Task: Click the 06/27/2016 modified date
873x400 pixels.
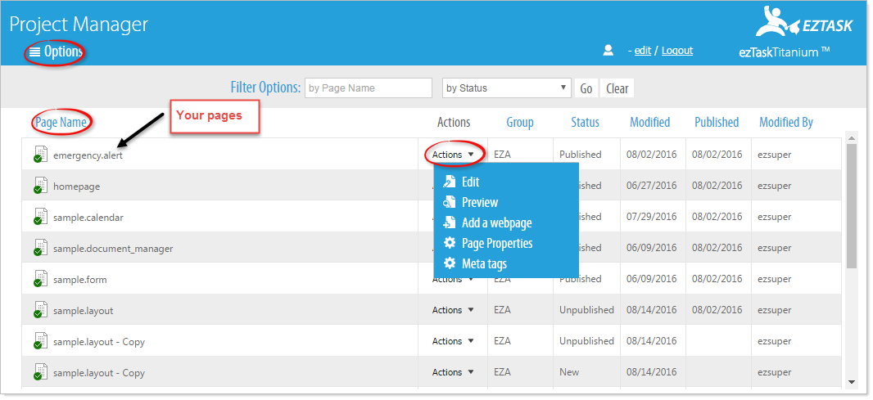Action: (651, 186)
